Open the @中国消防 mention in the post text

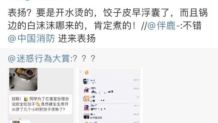click(31, 38)
